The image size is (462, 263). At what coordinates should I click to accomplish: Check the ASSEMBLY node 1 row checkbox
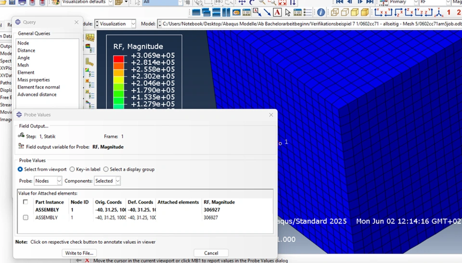(x=26, y=217)
